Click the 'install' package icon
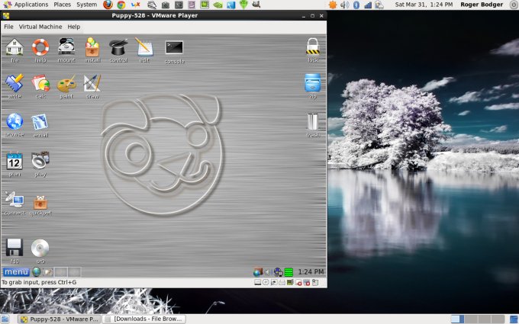This screenshot has height=324, width=519. tap(92, 48)
